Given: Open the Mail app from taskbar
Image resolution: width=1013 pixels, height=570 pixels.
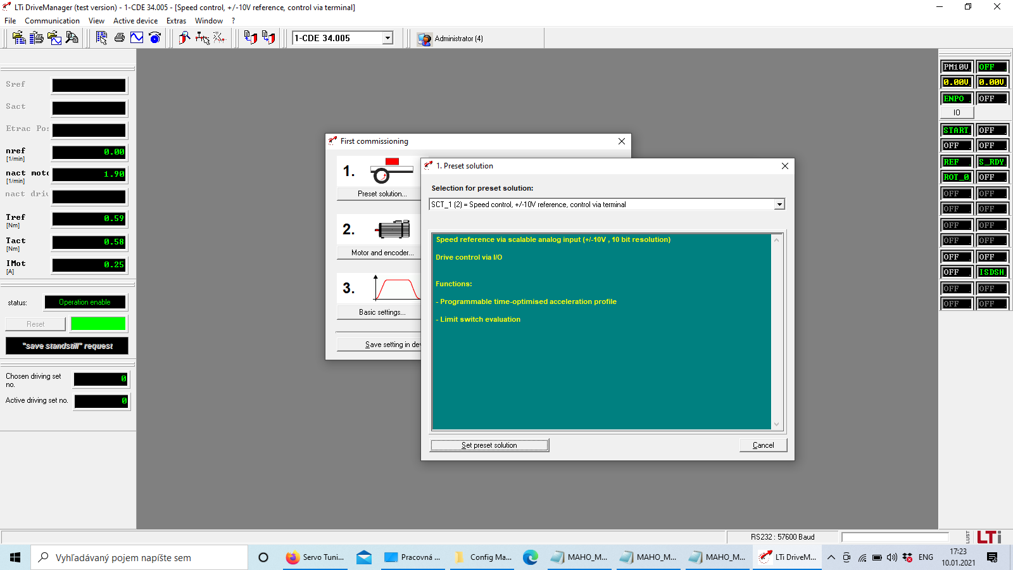Looking at the screenshot, I should coord(364,557).
